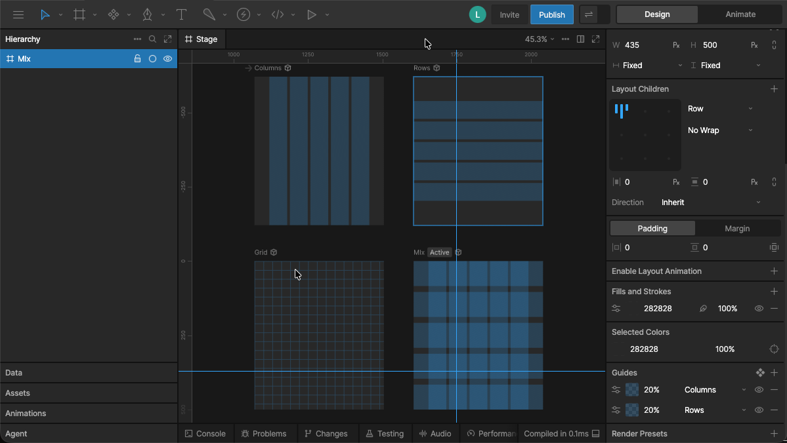This screenshot has height=443, width=787.
Task: Toggle lock on MIx layer
Action: click(x=137, y=58)
